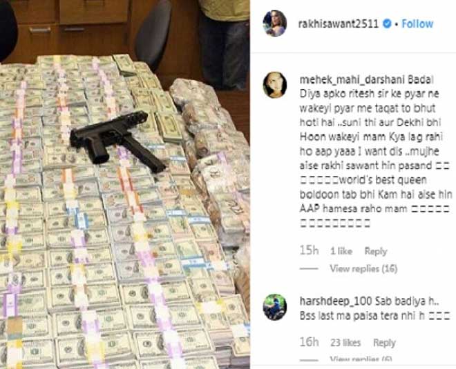Show the 23 likes list
The width and height of the screenshot is (456, 369).
click(x=345, y=343)
